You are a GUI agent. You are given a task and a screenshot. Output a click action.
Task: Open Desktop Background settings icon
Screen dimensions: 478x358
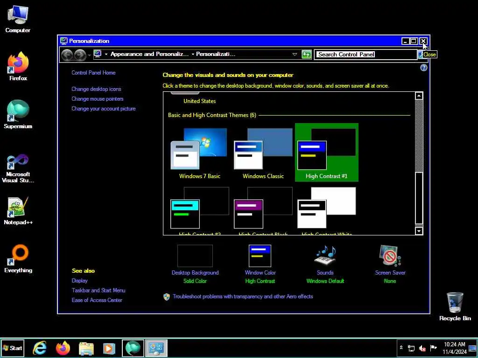tap(195, 256)
